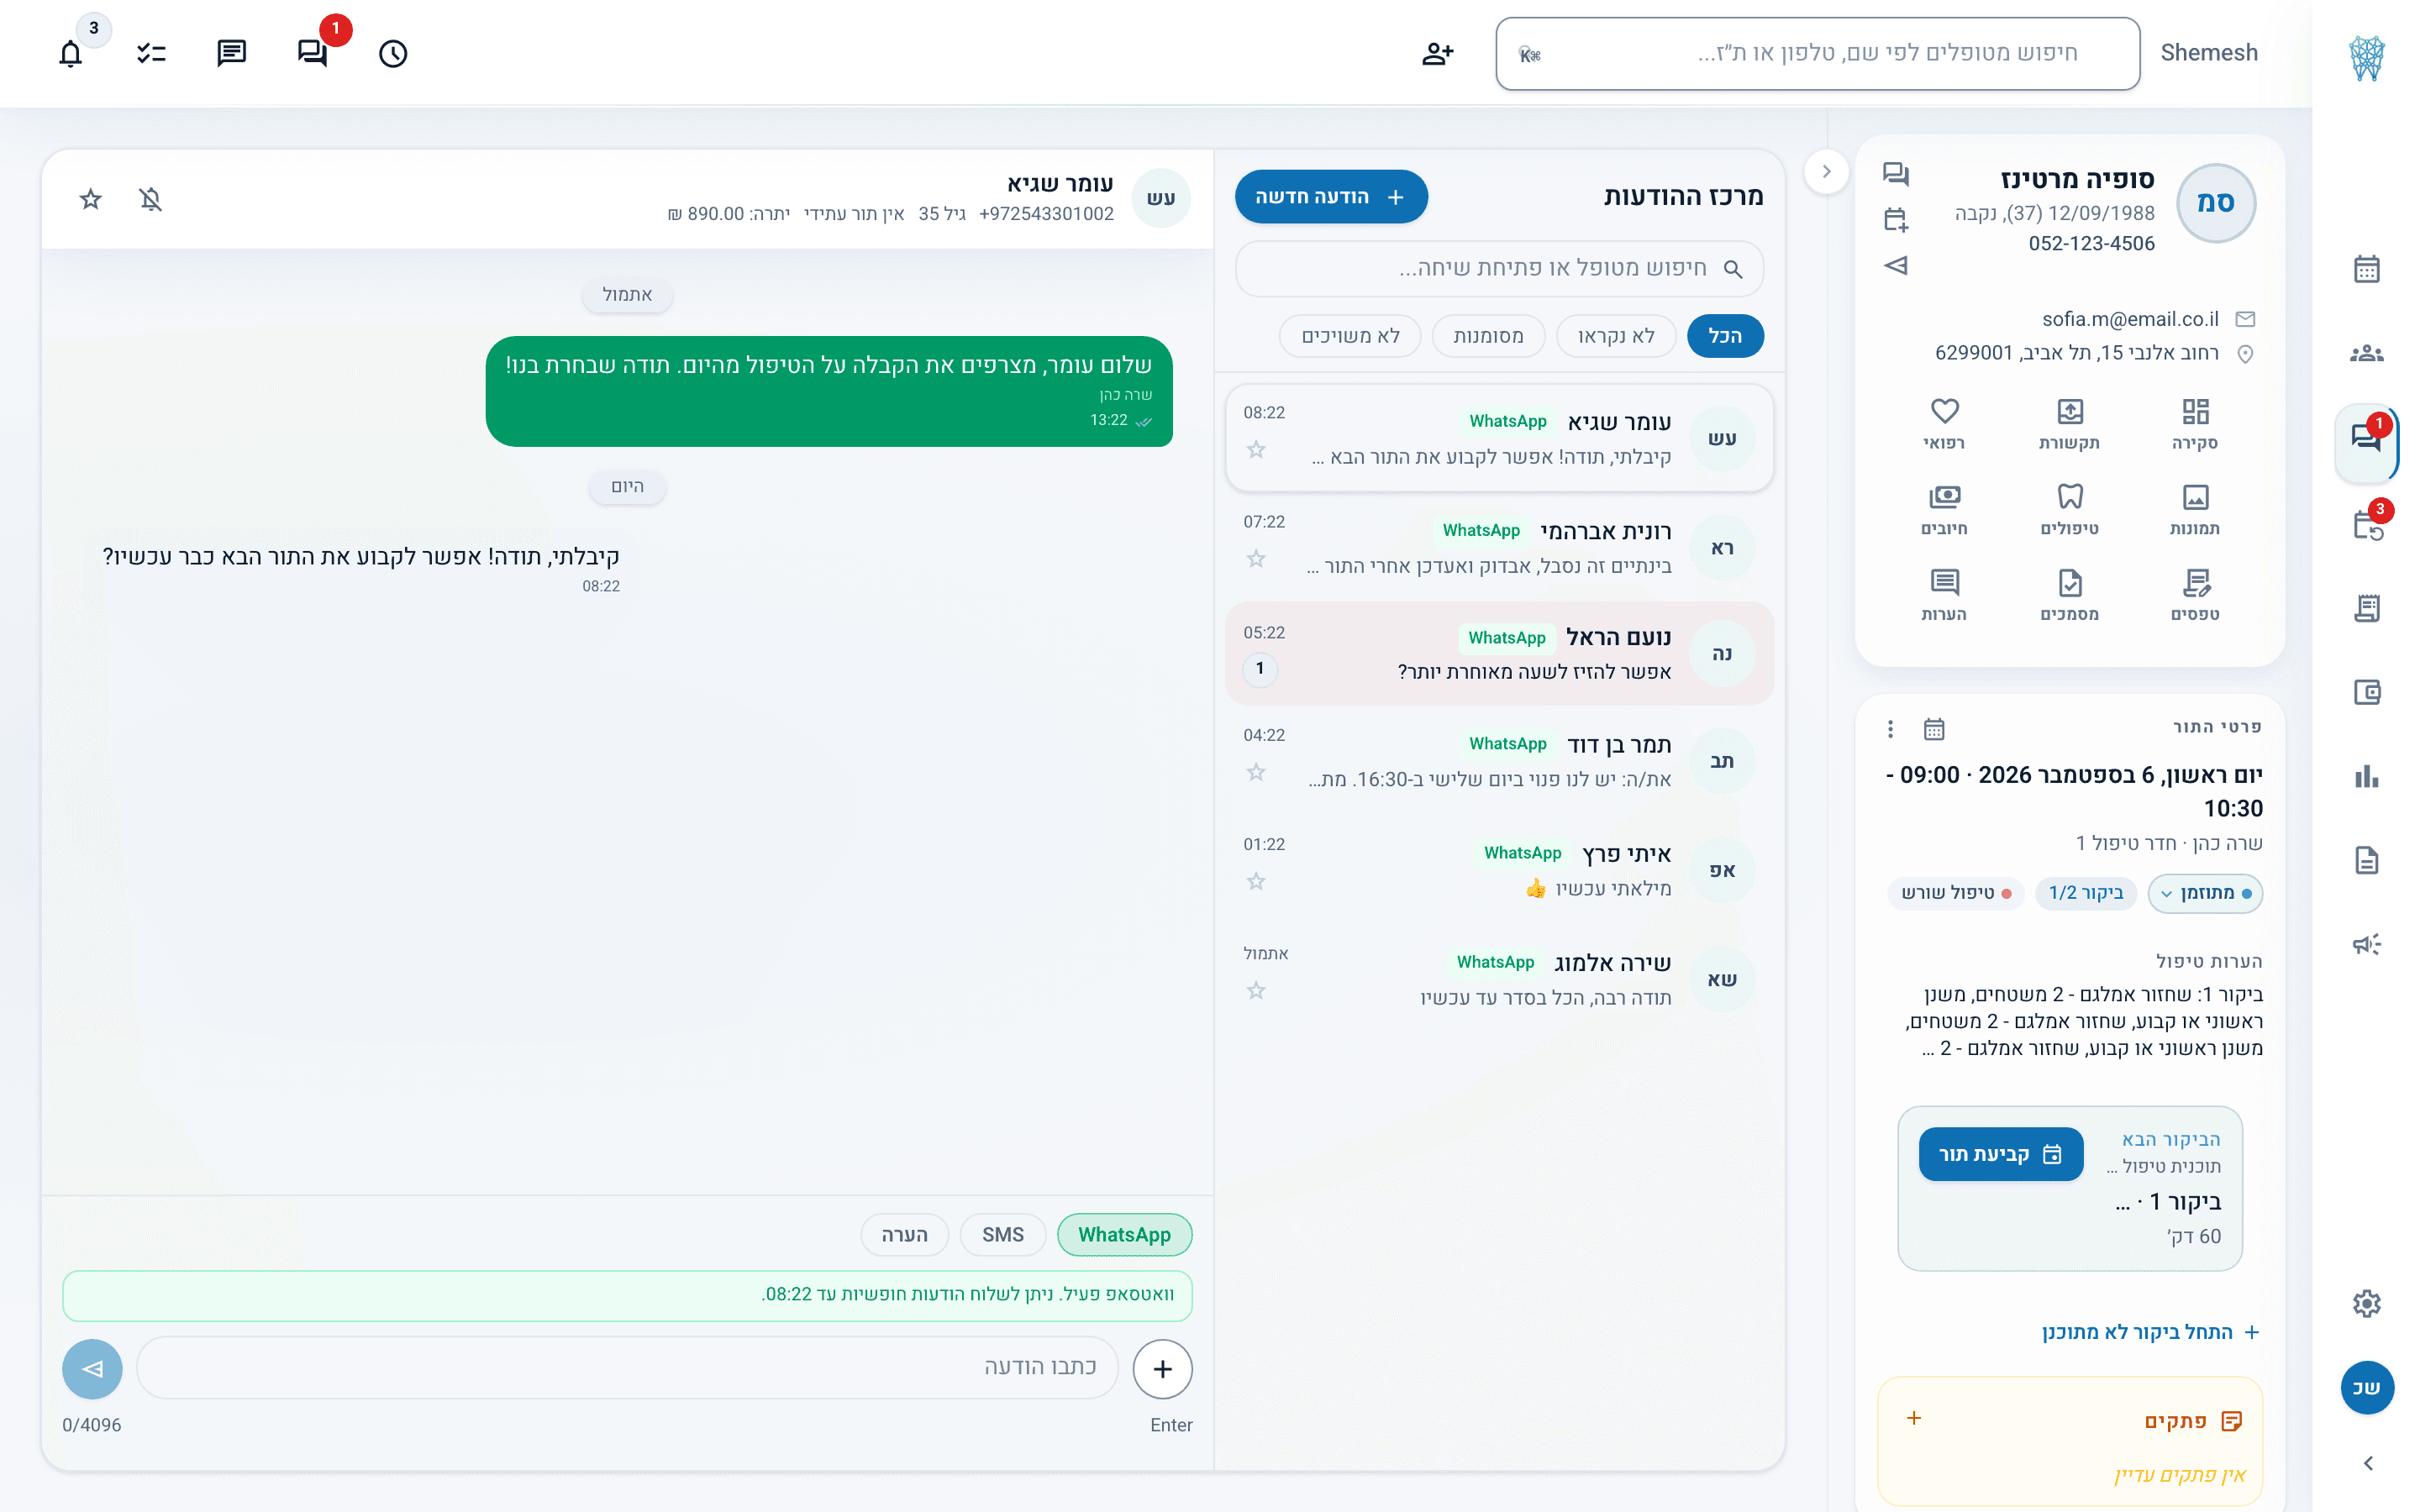The width and height of the screenshot is (2420, 1512).
Task: Click the patient search field in top bar
Action: coord(1817,53)
